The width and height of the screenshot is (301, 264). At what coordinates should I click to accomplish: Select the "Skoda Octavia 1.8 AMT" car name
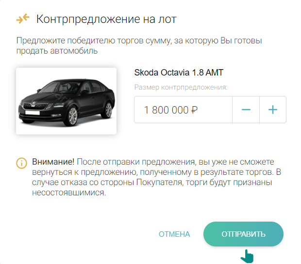178,73
